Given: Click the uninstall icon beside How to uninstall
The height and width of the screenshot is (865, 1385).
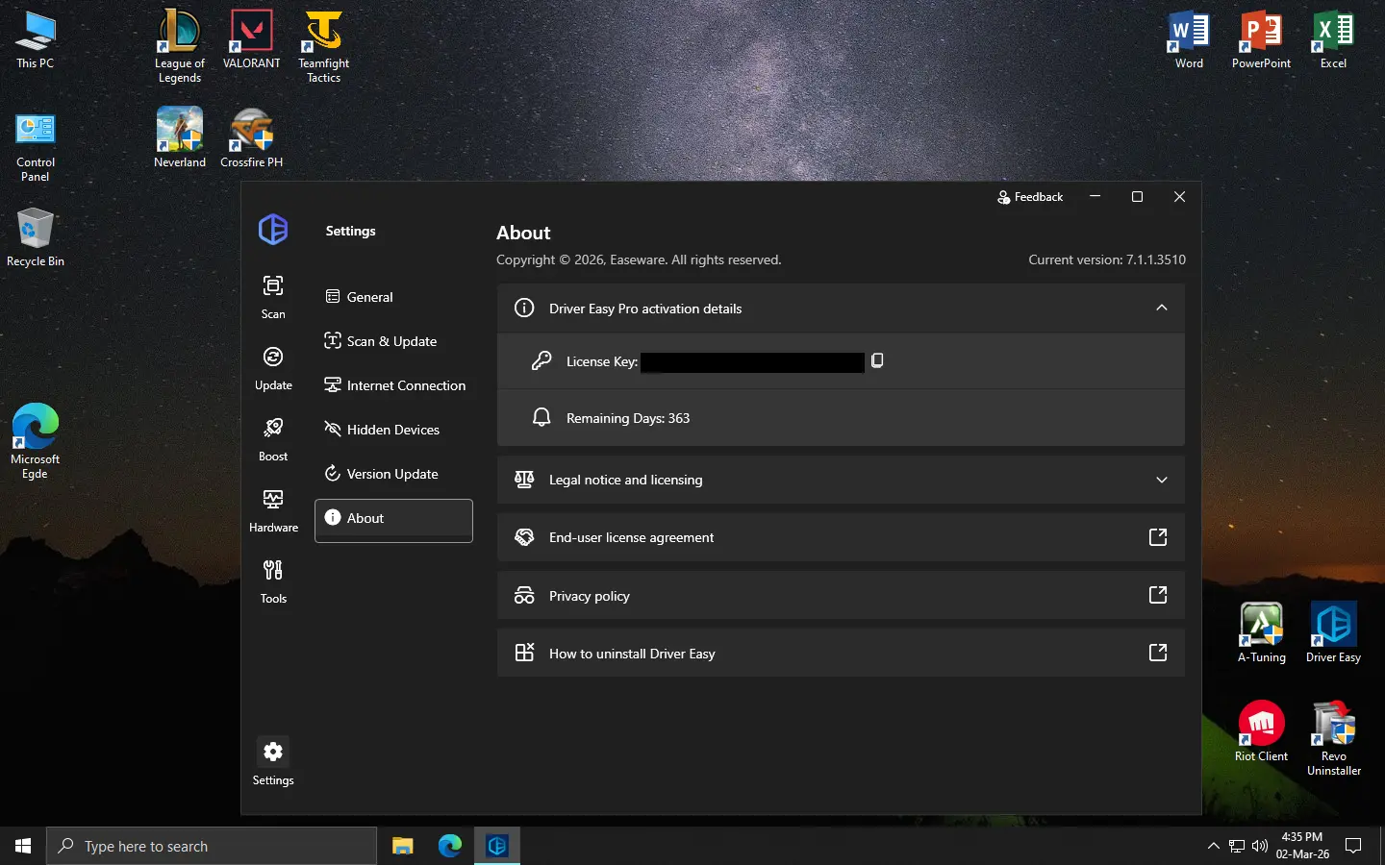Looking at the screenshot, I should (524, 653).
